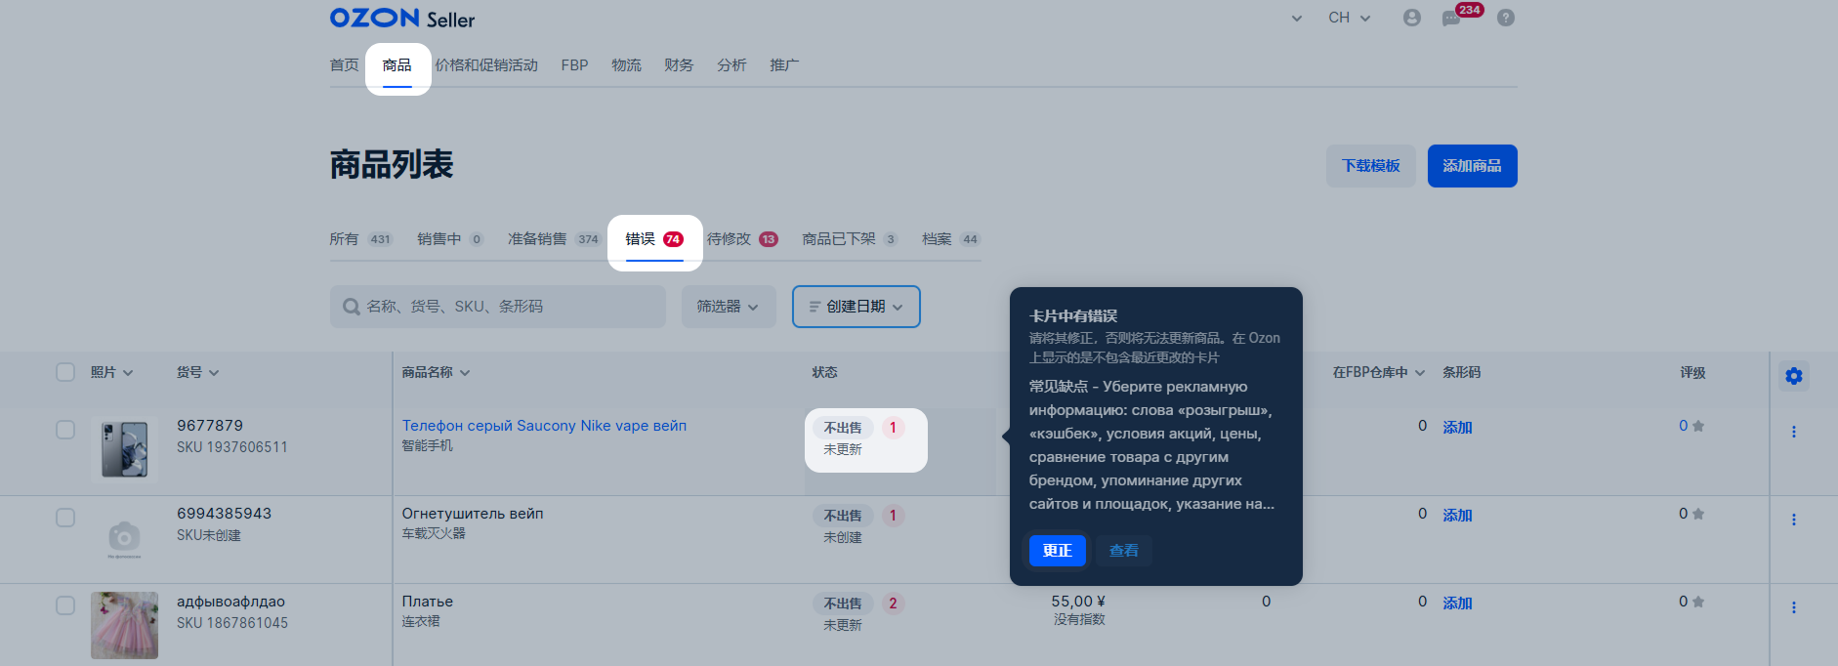Click error count badge 2 for Платье row
Viewport: 1838px width, 666px height.
893,604
